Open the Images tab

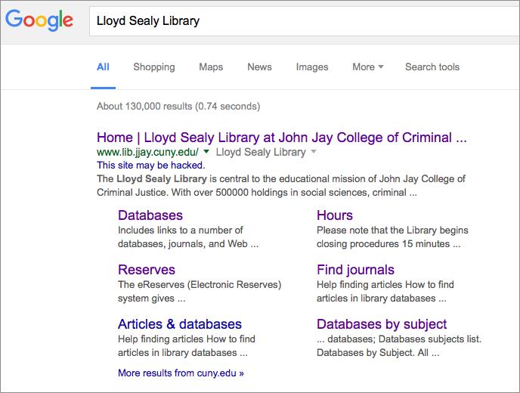(x=312, y=67)
